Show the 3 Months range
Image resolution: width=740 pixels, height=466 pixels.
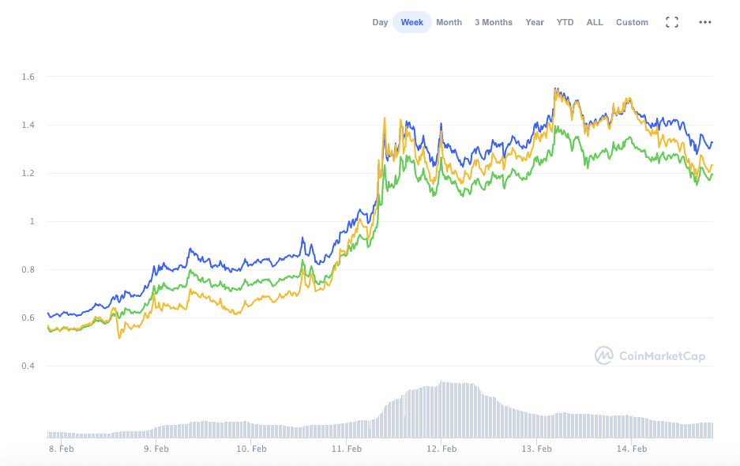[x=493, y=22]
